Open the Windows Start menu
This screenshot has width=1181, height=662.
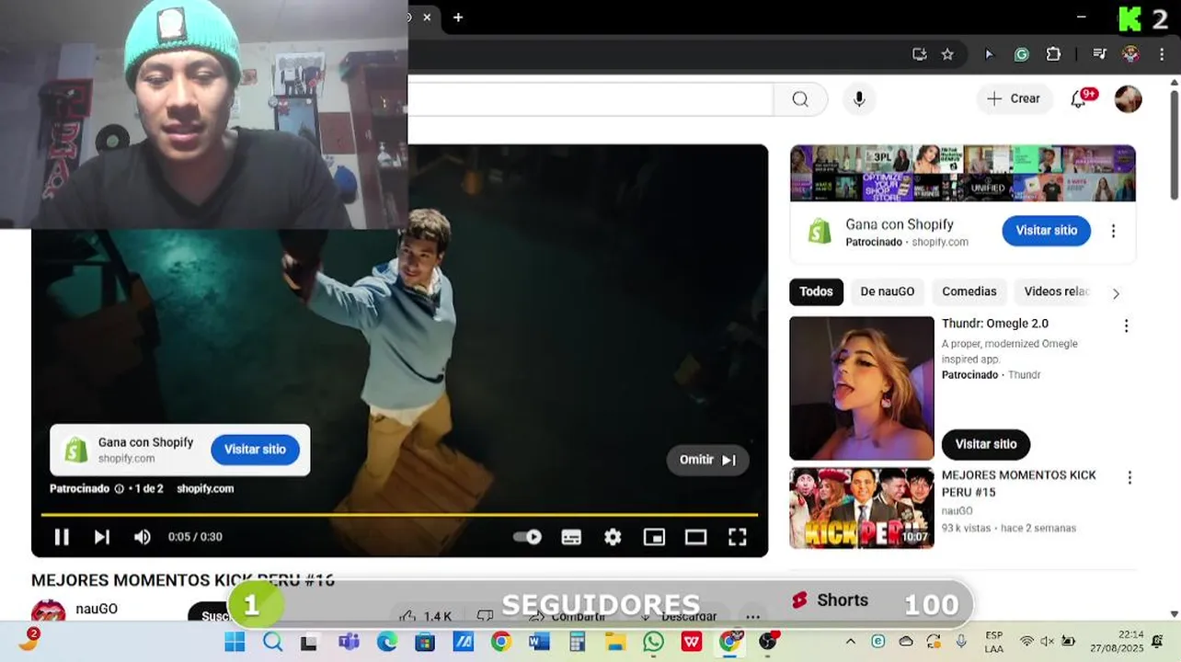(235, 642)
